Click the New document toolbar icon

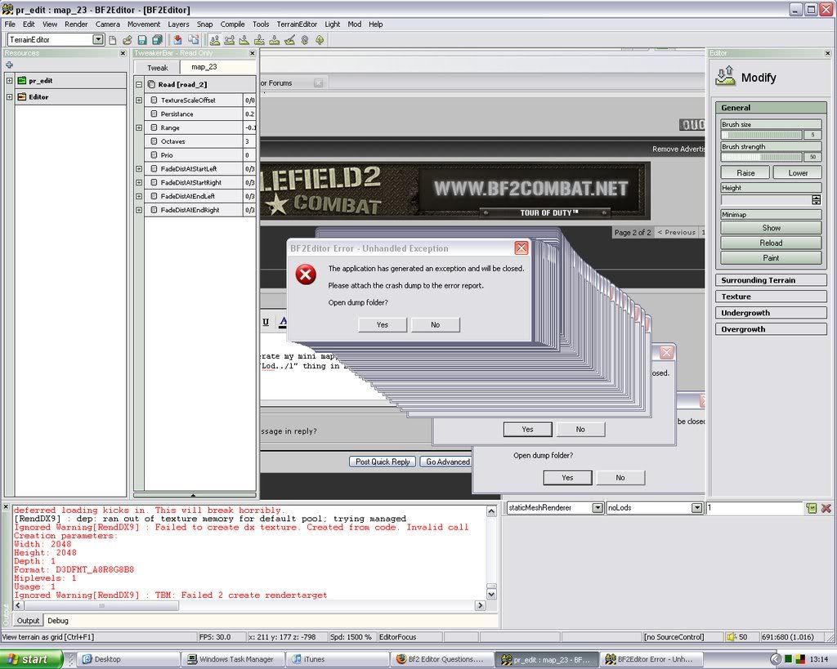coord(113,39)
